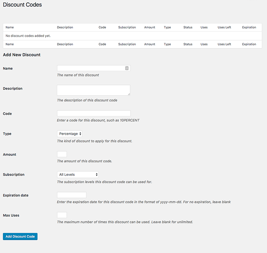Click the Max Uses input box
The image size is (267, 253).
click(62, 215)
